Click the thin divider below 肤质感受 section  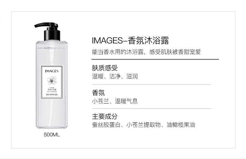[x=151, y=85]
